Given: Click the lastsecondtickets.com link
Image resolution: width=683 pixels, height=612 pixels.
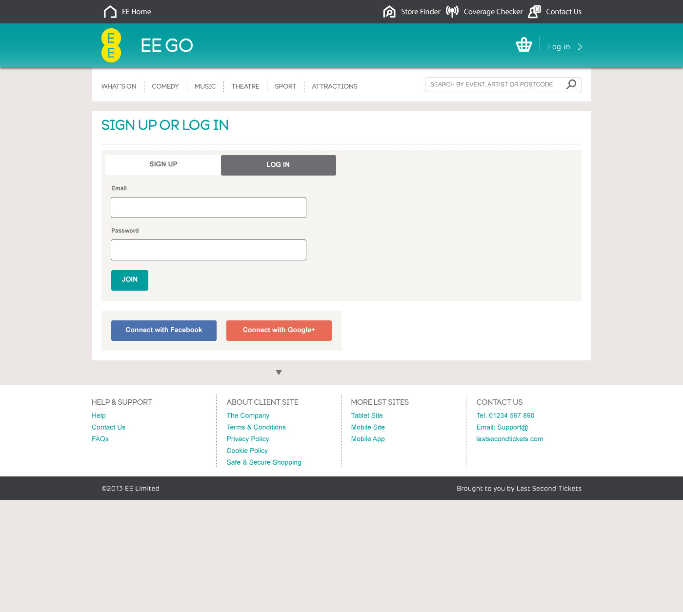Looking at the screenshot, I should coord(510,439).
